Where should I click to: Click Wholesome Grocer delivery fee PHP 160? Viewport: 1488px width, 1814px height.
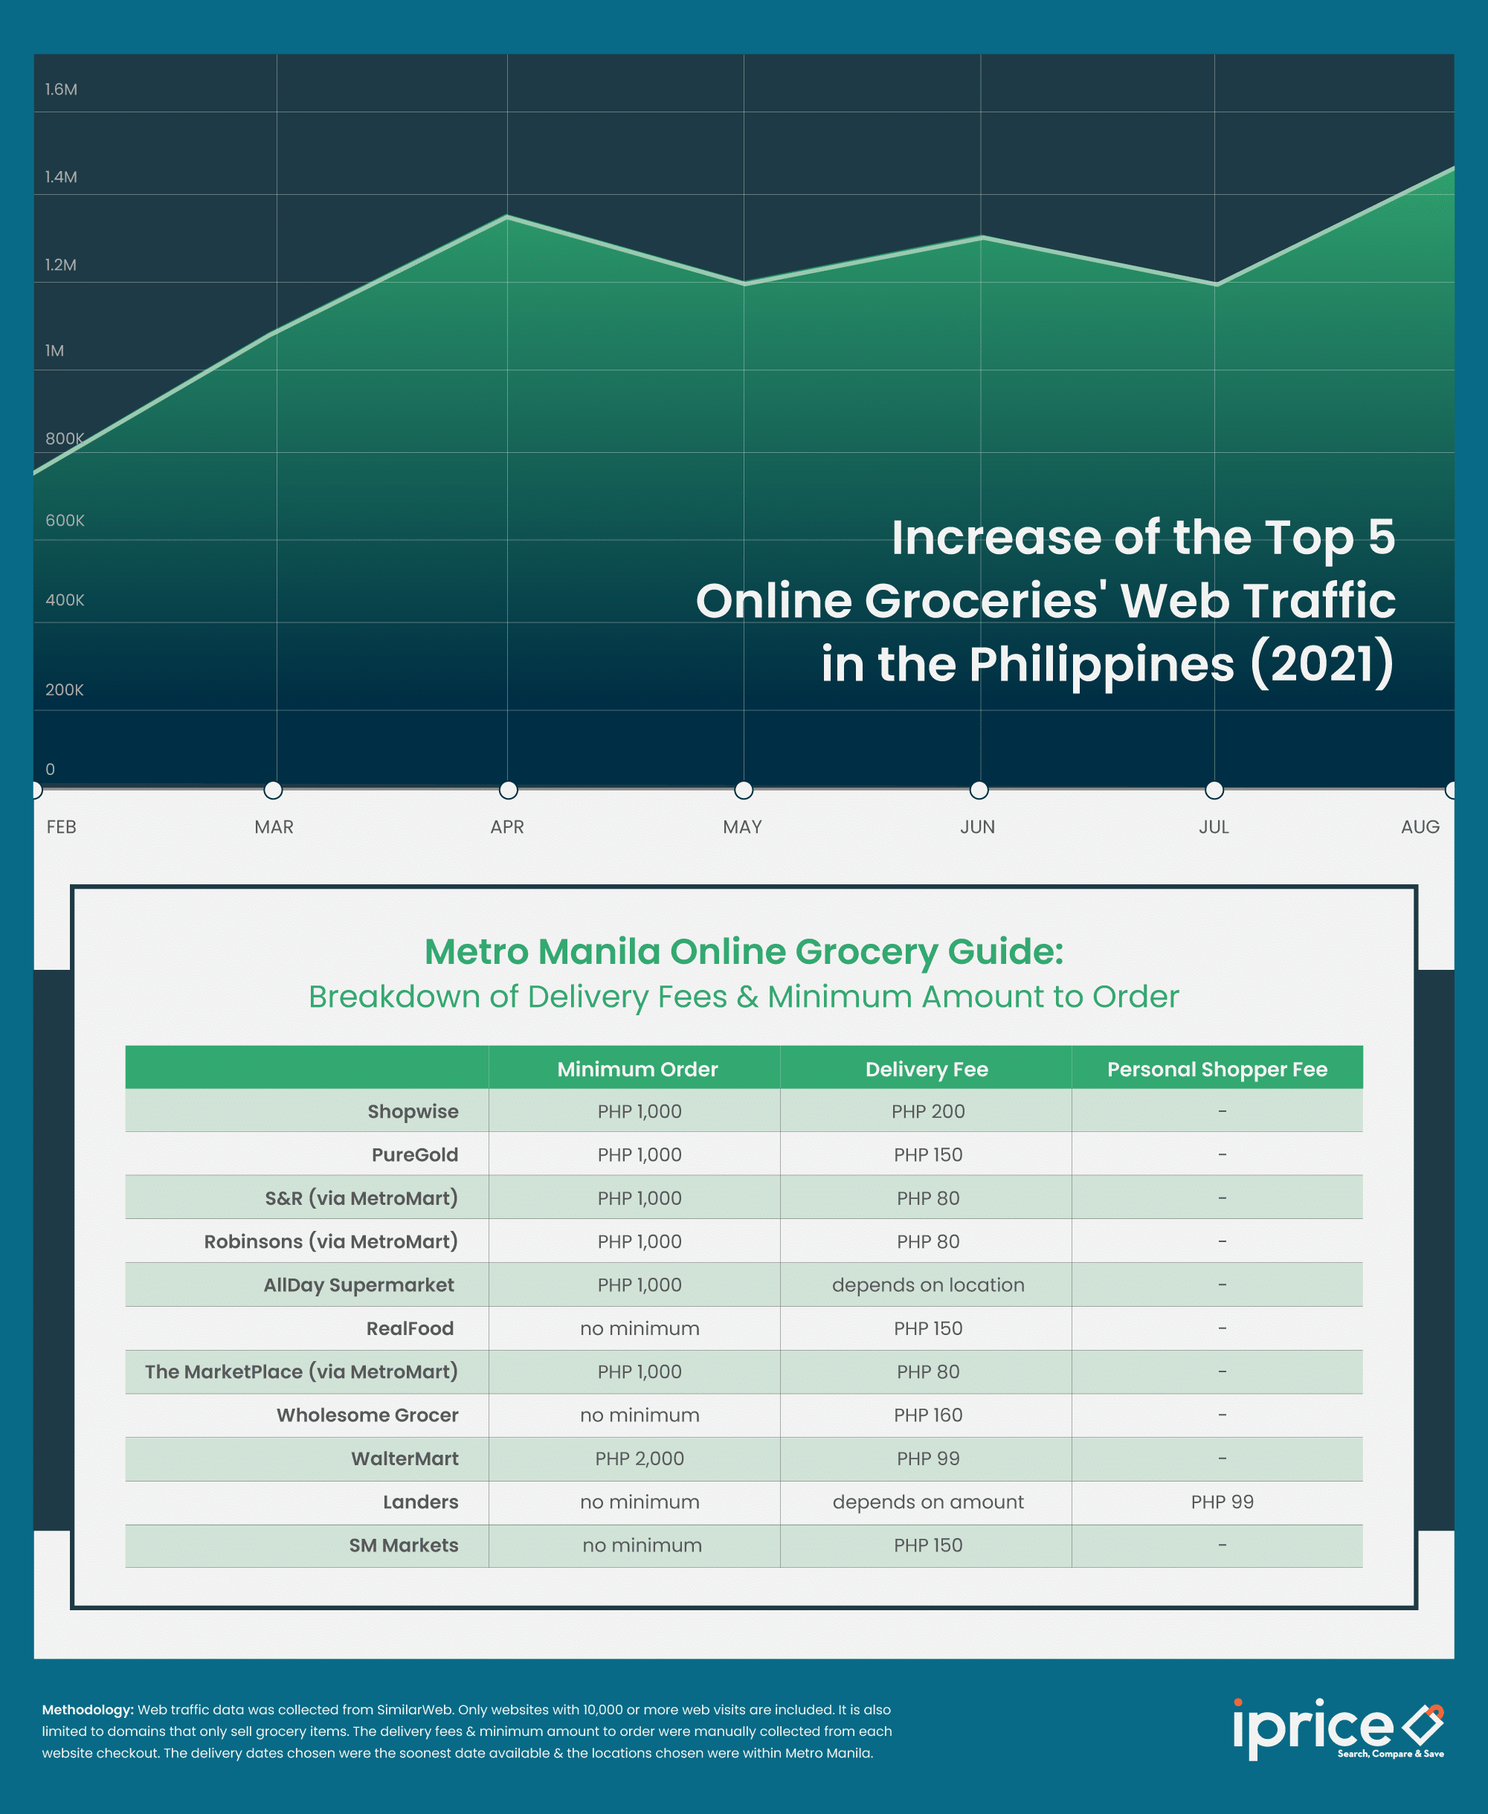(x=927, y=1415)
